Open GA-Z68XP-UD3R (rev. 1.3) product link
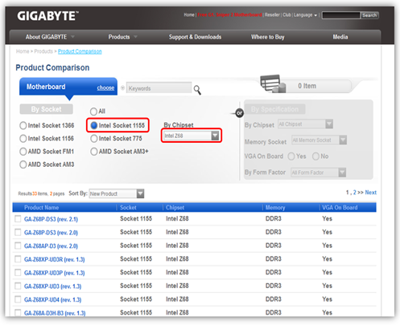Viewport: 400px width, 325px height. (55, 259)
